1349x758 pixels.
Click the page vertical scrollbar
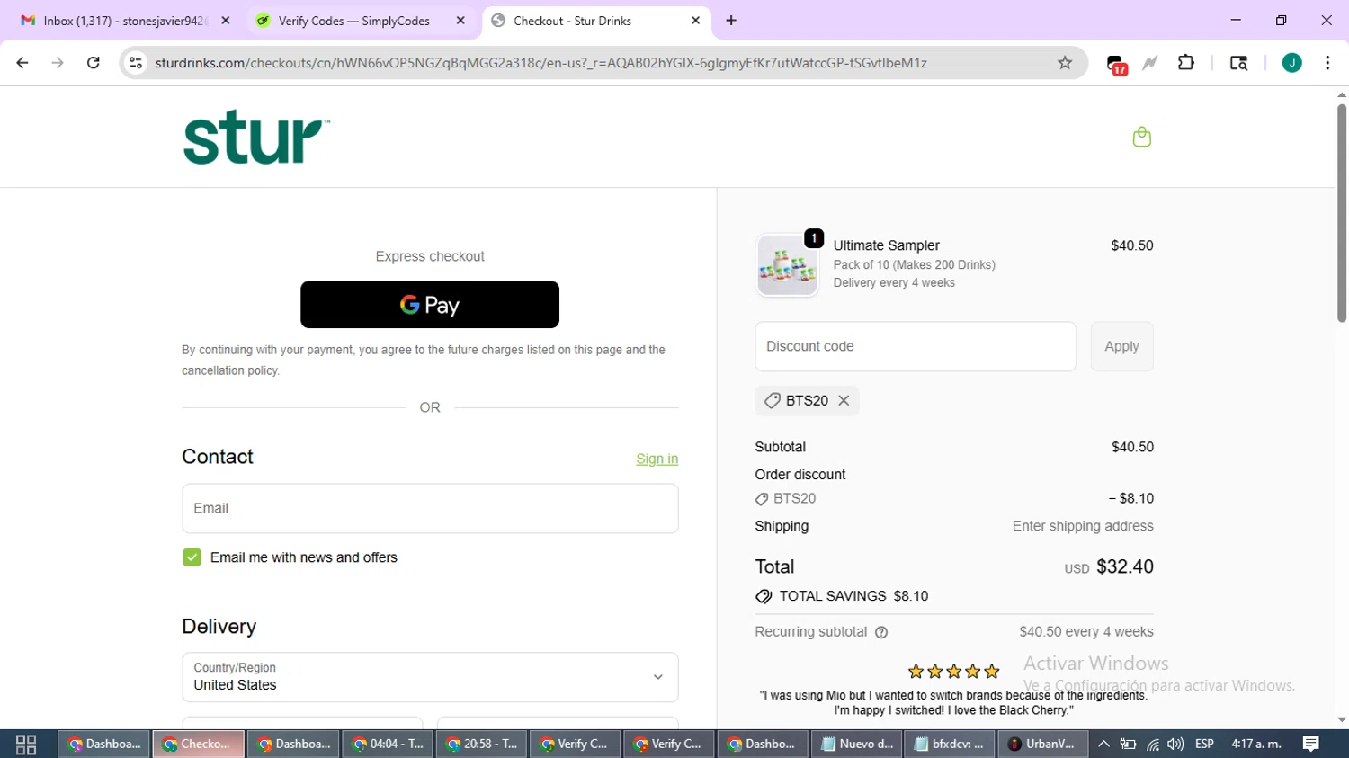coord(1342,213)
